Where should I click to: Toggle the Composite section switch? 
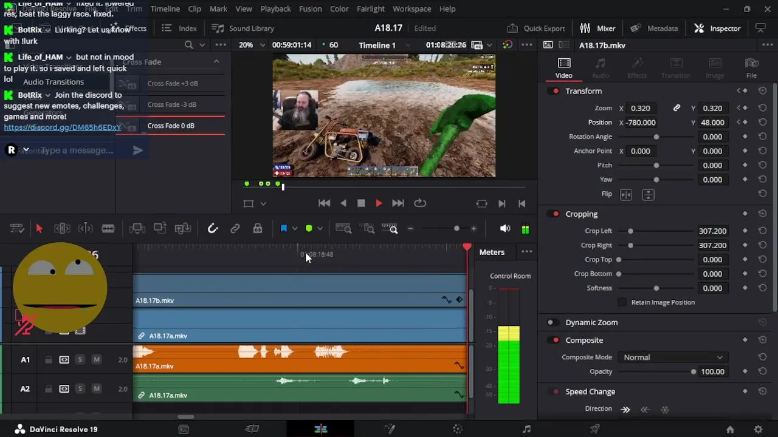(x=553, y=340)
